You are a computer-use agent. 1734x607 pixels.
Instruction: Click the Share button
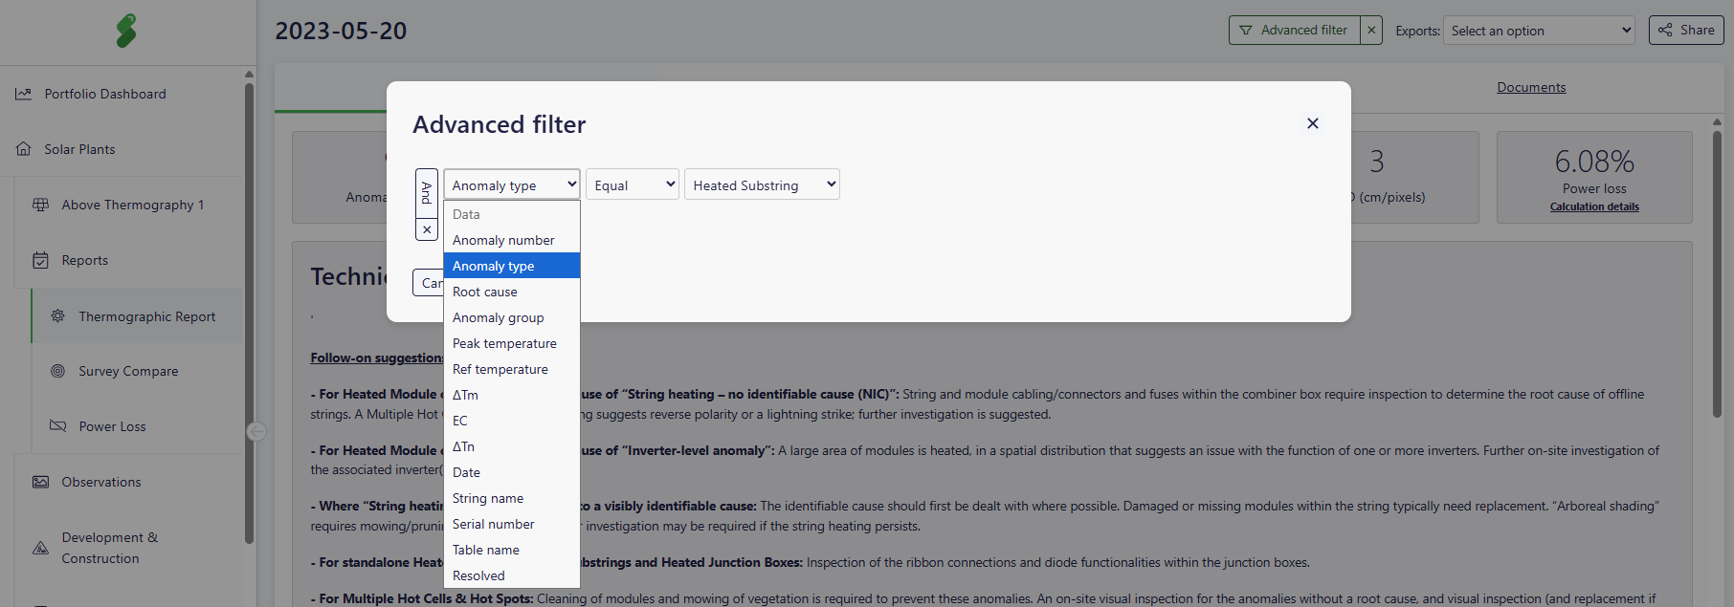pos(1686,31)
